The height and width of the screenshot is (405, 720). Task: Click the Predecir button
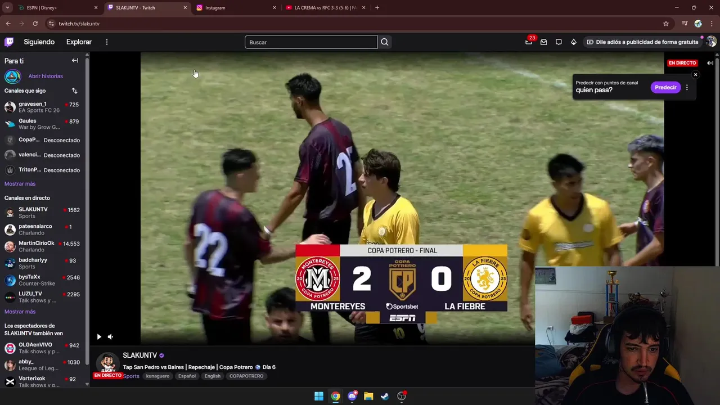tap(665, 87)
